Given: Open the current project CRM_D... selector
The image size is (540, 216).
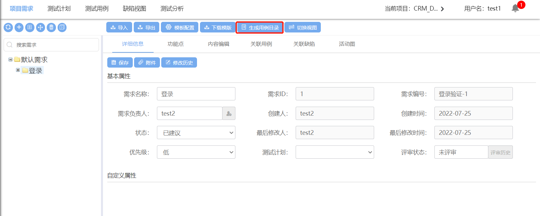Looking at the screenshot, I should [x=414, y=9].
